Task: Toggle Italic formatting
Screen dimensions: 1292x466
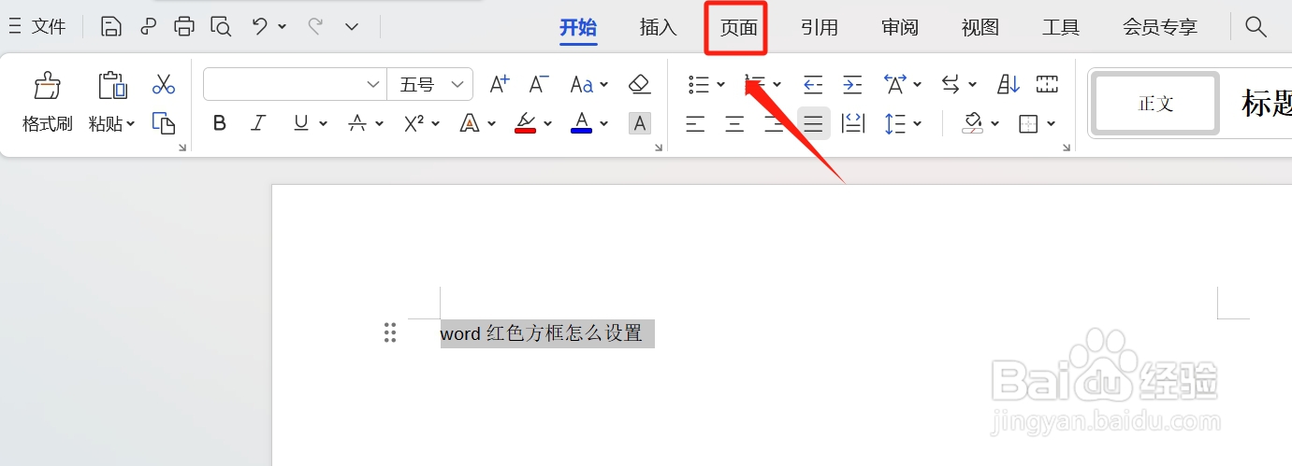Action: coord(259,122)
